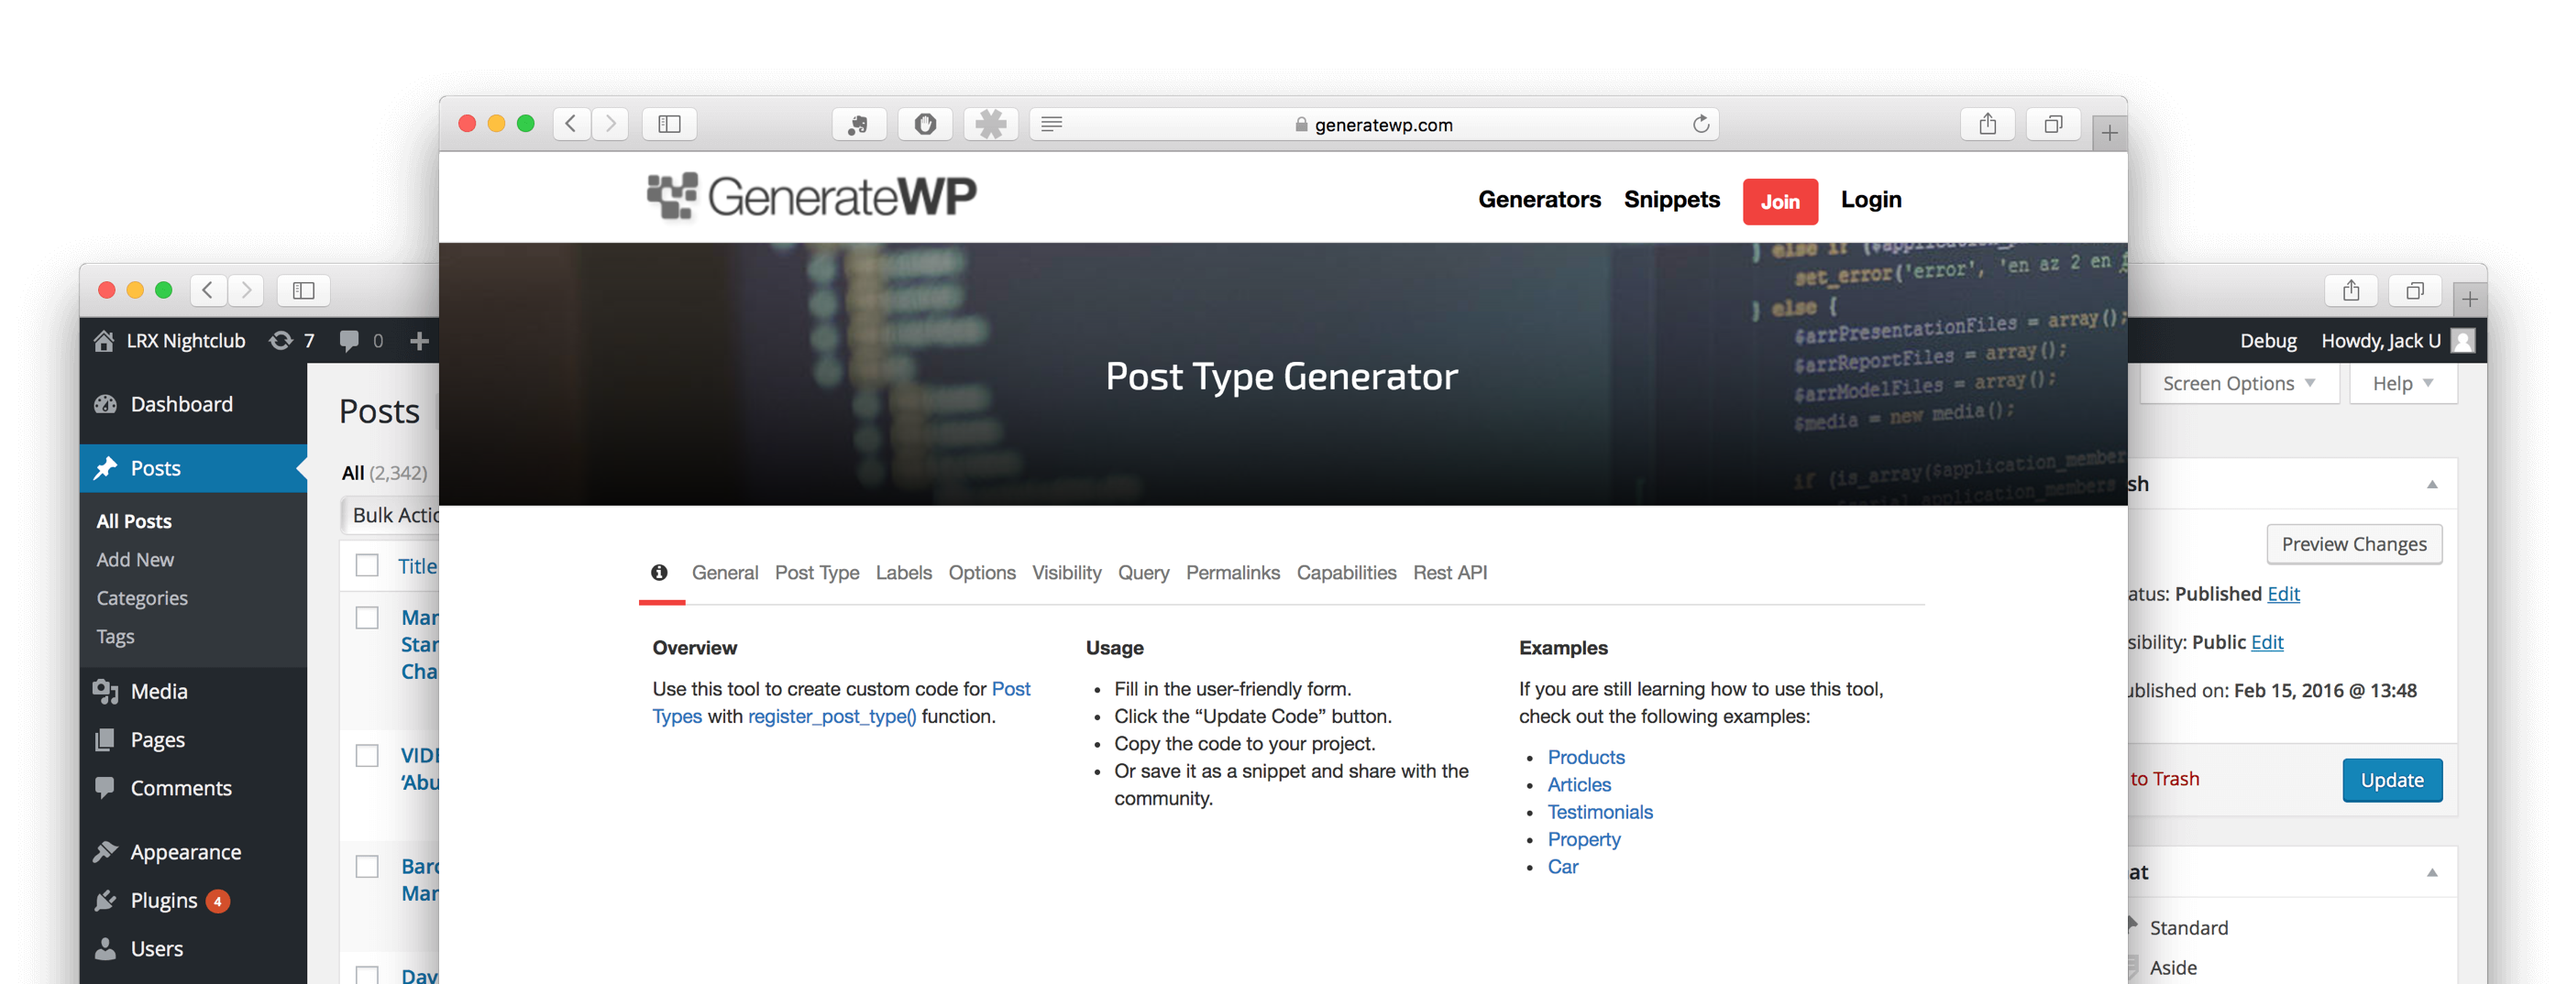Select the info icon tab in generator

pyautogui.click(x=660, y=573)
